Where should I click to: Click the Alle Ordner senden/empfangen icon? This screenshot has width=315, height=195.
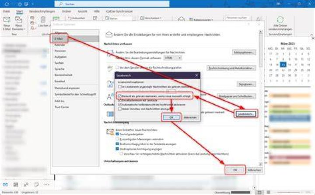click(280, 20)
